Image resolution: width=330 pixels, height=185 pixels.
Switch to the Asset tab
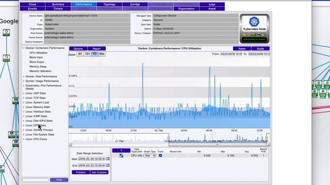coord(212,9)
